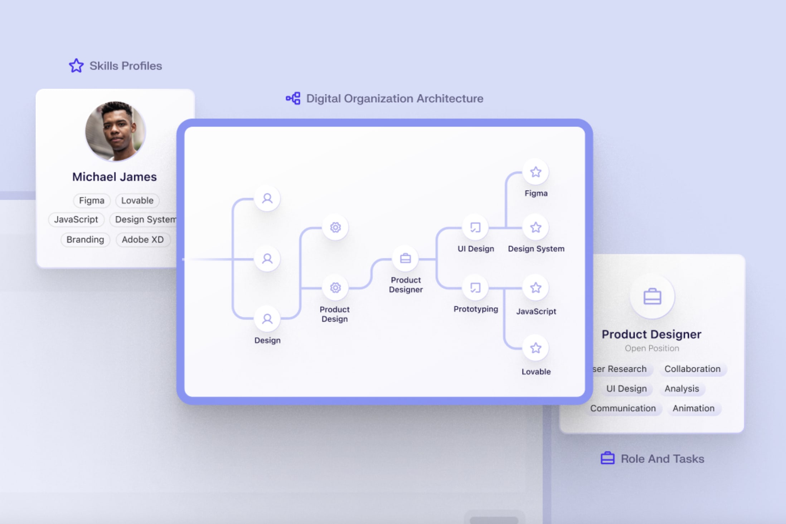Click the Figma label in diagram
This screenshot has width=786, height=524.
click(x=536, y=193)
